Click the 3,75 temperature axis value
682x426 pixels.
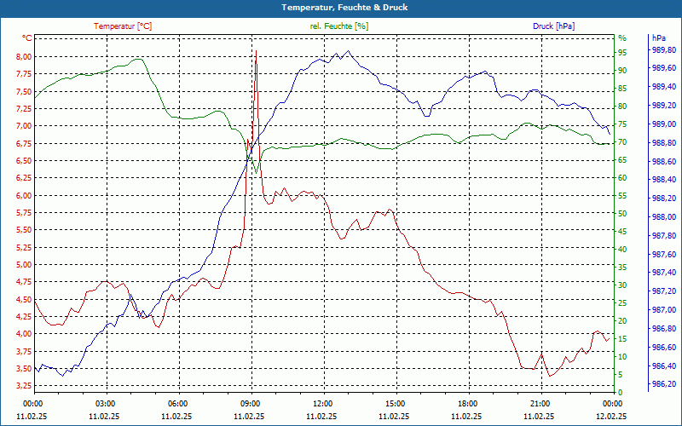coord(24,351)
